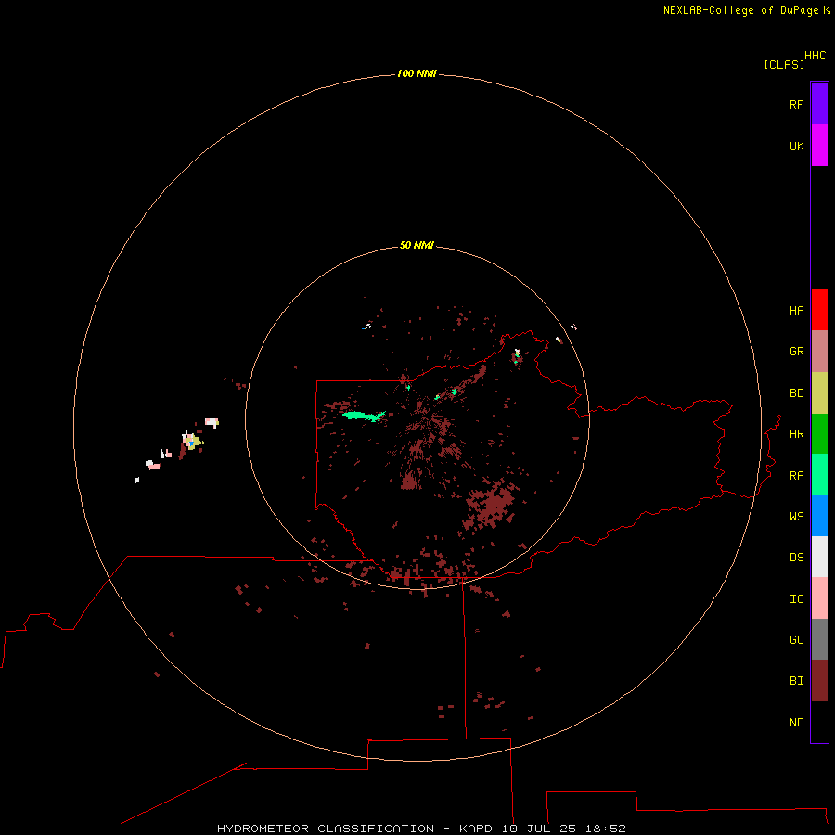Click the GC legend label
Viewport: 835px width, 835px height.
(797, 639)
